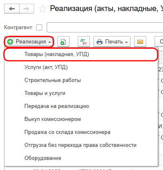Go forward with the right arrow button
The width and height of the screenshot is (163, 170).
[x=26, y=9]
